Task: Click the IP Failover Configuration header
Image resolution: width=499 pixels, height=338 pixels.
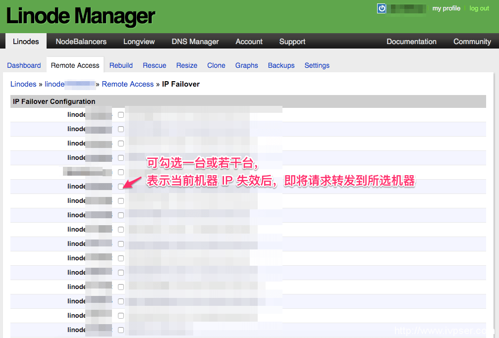Action: [x=248, y=101]
